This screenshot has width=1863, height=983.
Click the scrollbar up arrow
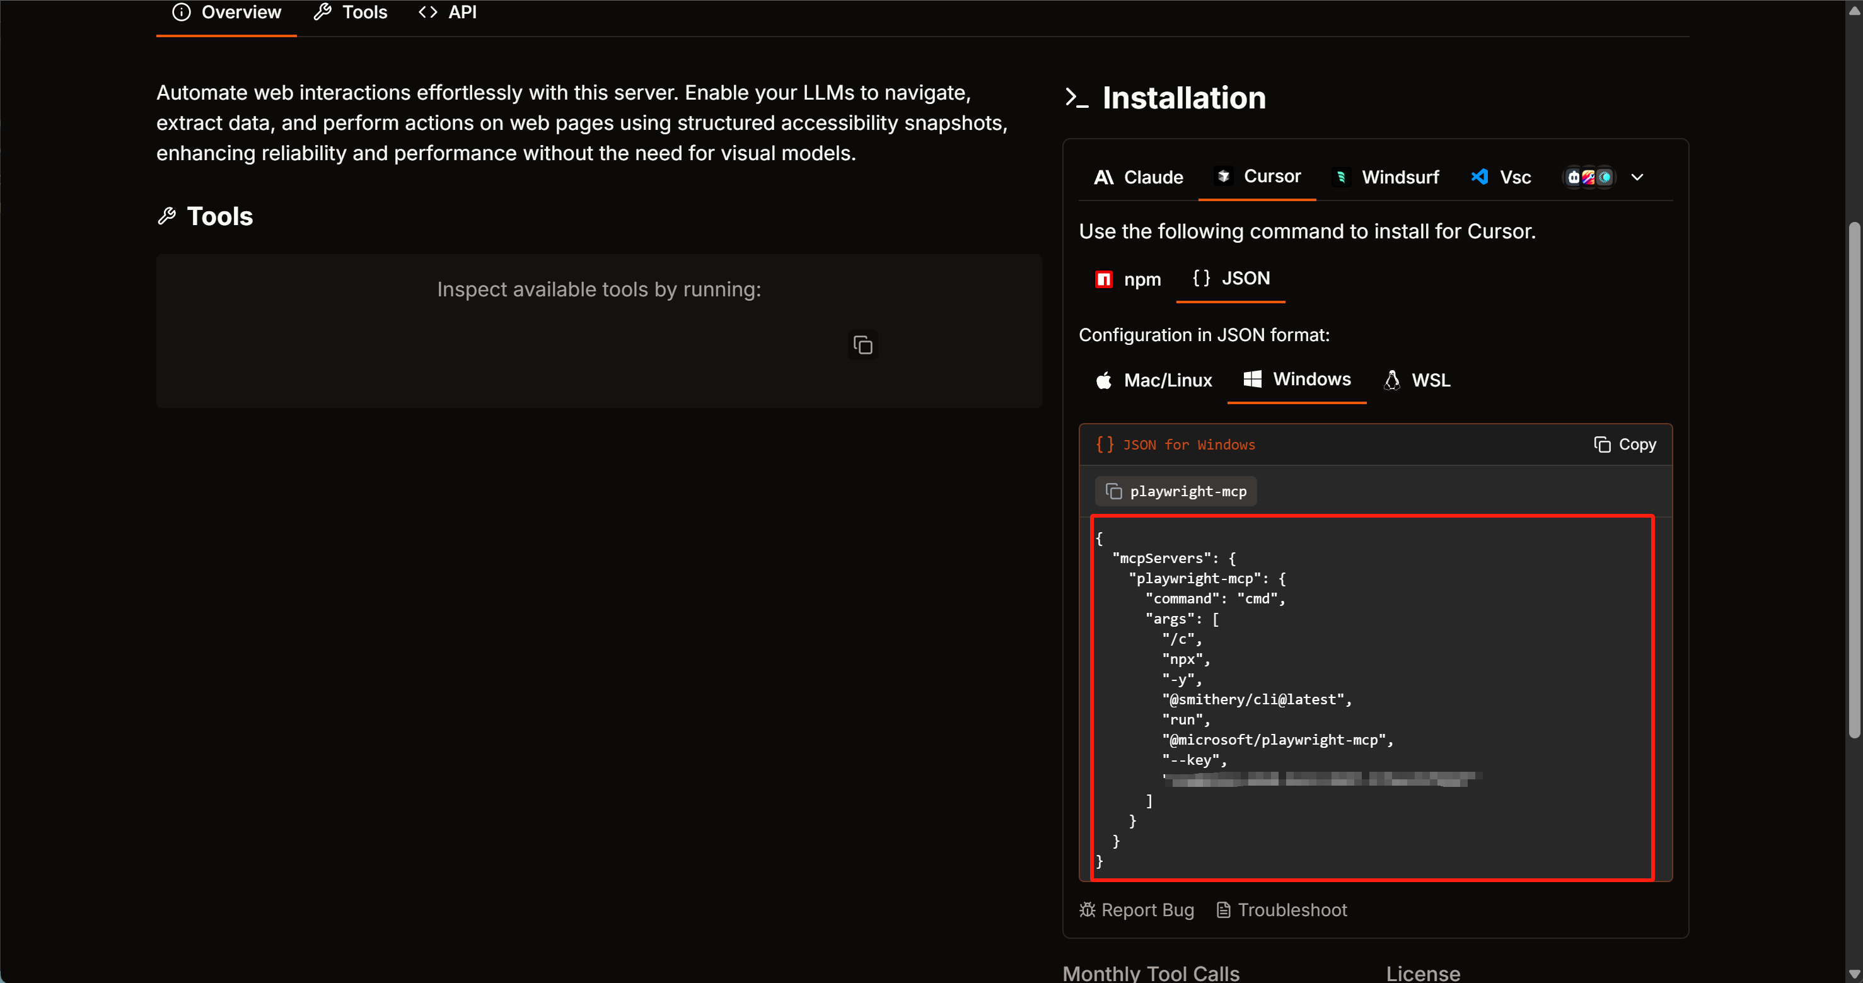pyautogui.click(x=1854, y=9)
